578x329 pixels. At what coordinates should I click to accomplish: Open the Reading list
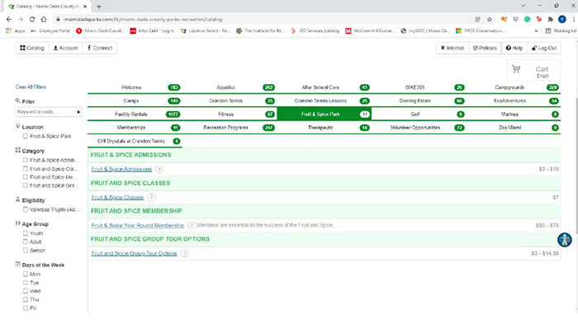(561, 31)
